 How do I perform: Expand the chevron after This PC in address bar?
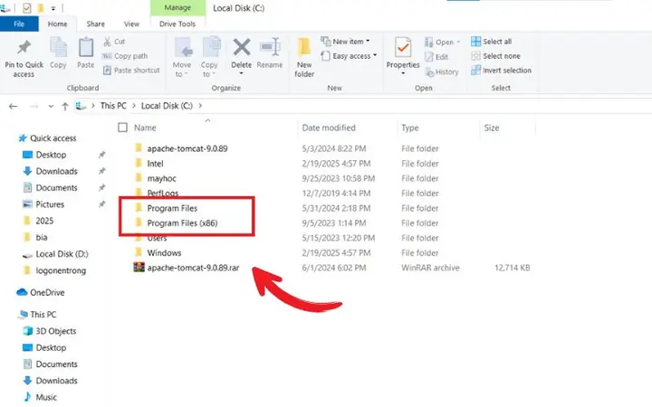click(134, 106)
